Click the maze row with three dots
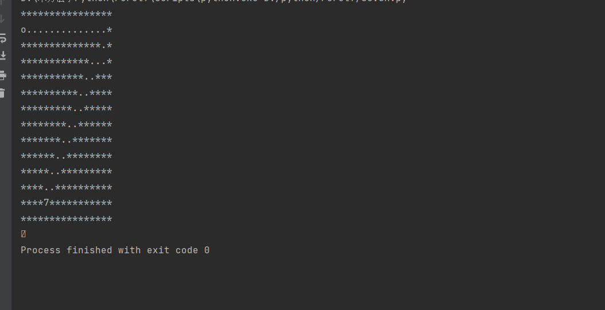605x310 pixels. click(x=67, y=62)
